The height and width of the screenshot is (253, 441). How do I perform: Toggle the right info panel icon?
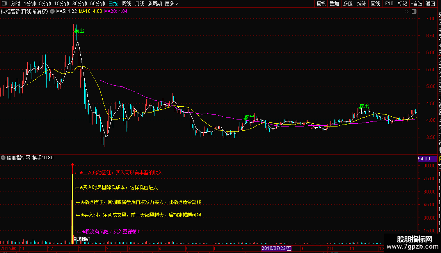point(414,12)
